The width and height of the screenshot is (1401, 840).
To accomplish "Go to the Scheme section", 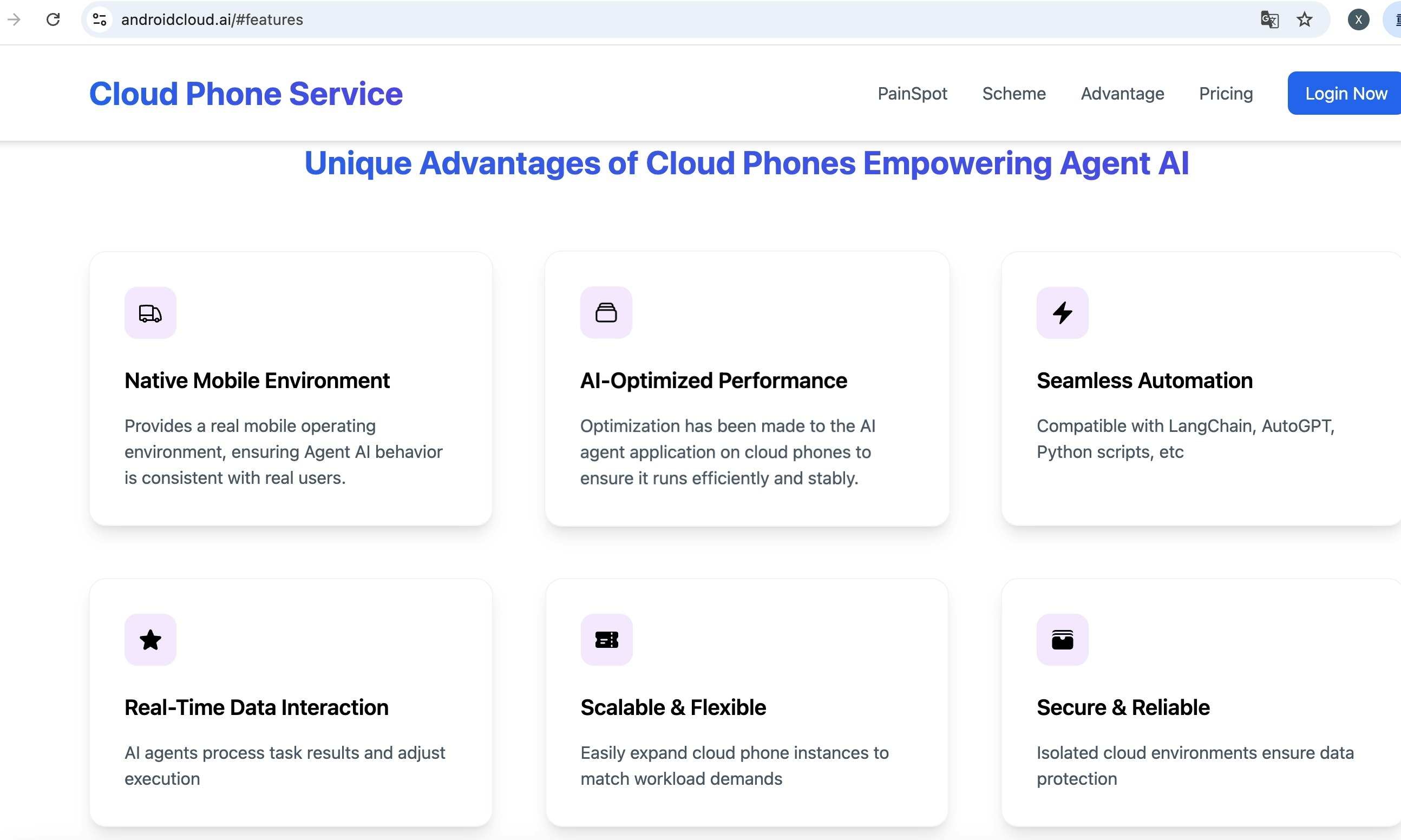I will point(1014,94).
